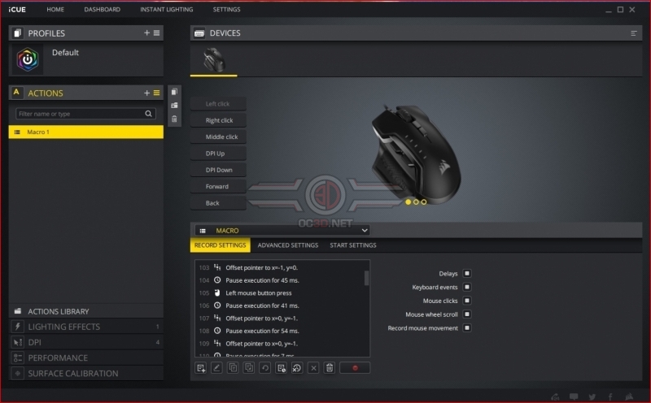Screen dimensions: 651x403
Task: Select the Back mouse button
Action: pyautogui.click(x=218, y=203)
